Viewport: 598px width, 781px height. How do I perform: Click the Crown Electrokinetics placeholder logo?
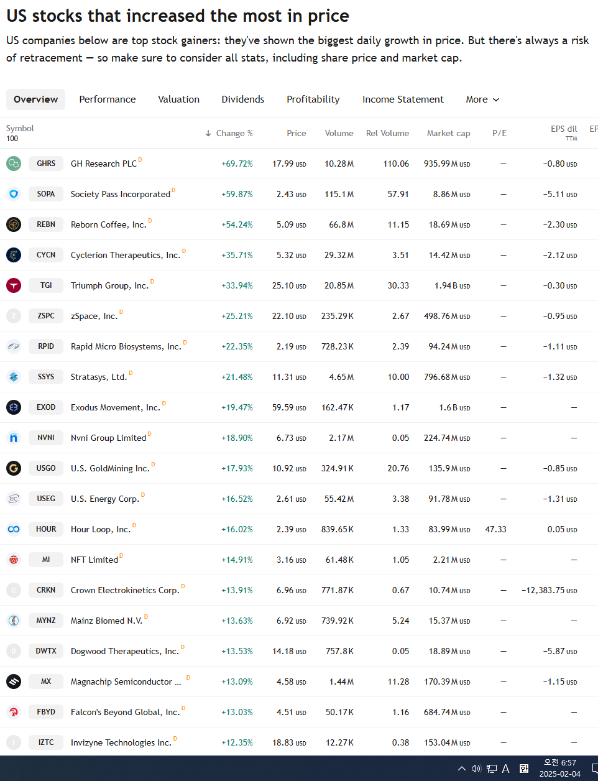(x=14, y=590)
